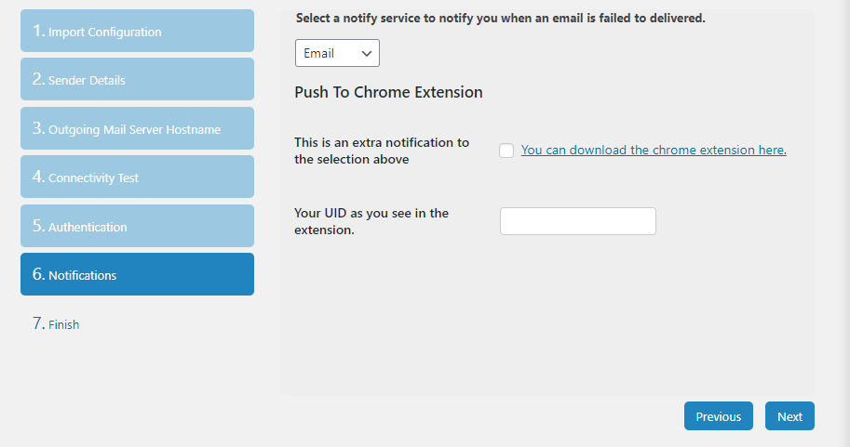850x447 pixels.
Task: Switch to the Connectivity Test step
Action: (137, 177)
